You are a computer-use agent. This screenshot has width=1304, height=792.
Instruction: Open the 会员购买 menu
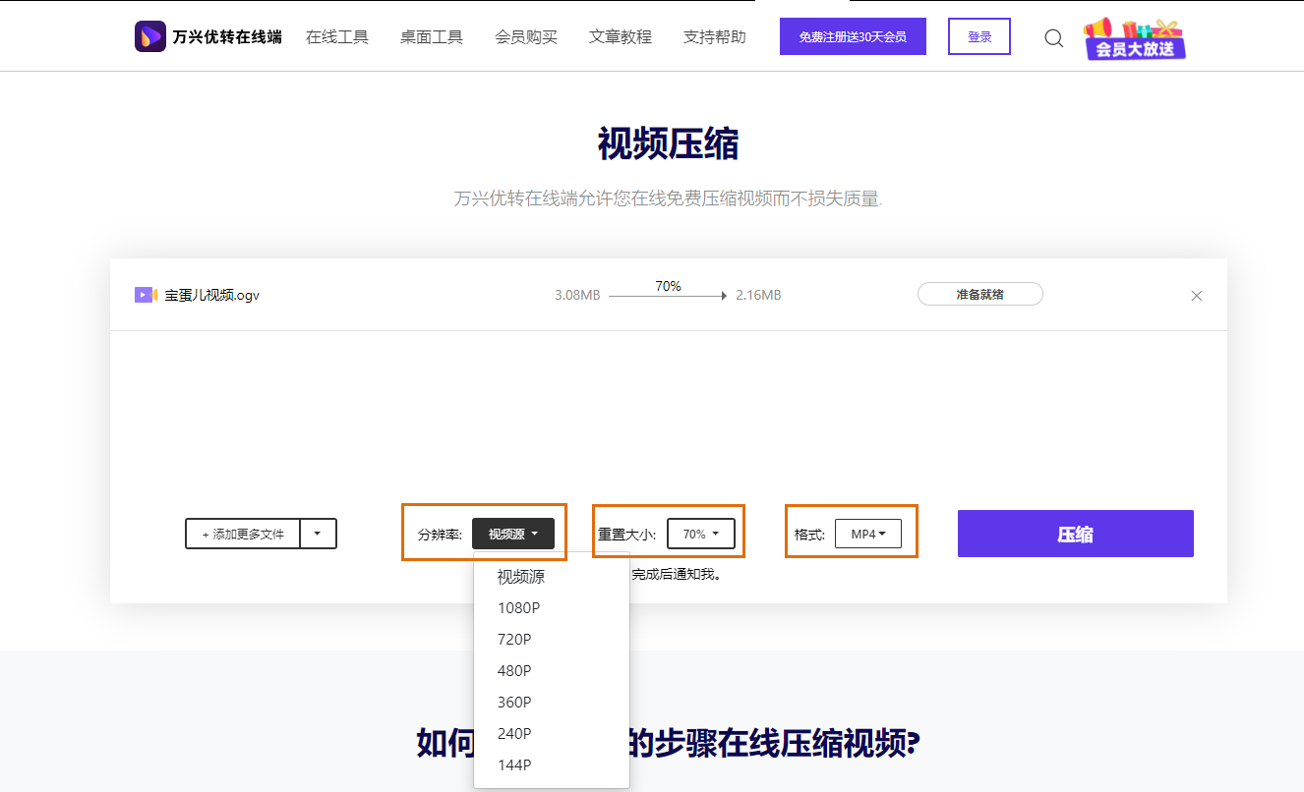tap(525, 35)
